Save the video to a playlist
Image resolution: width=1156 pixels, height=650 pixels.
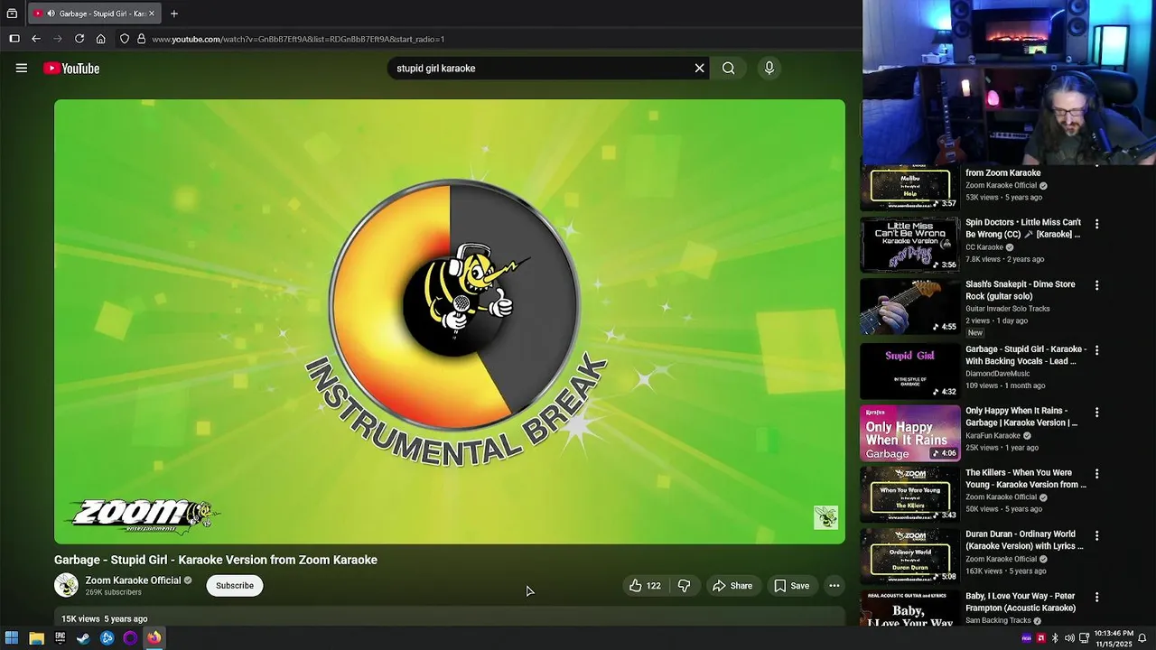click(x=791, y=586)
